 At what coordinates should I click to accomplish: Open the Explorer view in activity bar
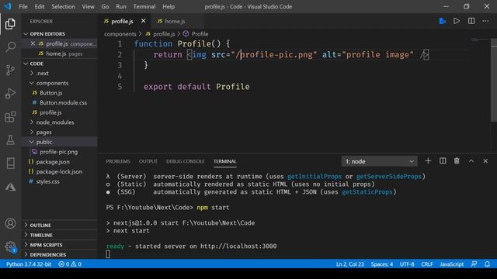click(10, 24)
